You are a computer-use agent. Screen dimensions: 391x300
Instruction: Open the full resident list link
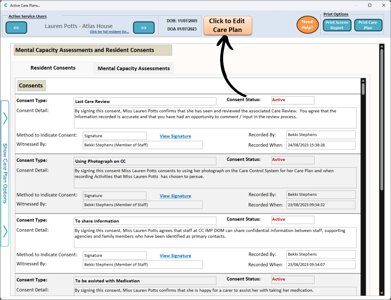point(109,32)
